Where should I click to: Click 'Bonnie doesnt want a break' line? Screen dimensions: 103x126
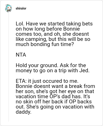click(x=55, y=86)
